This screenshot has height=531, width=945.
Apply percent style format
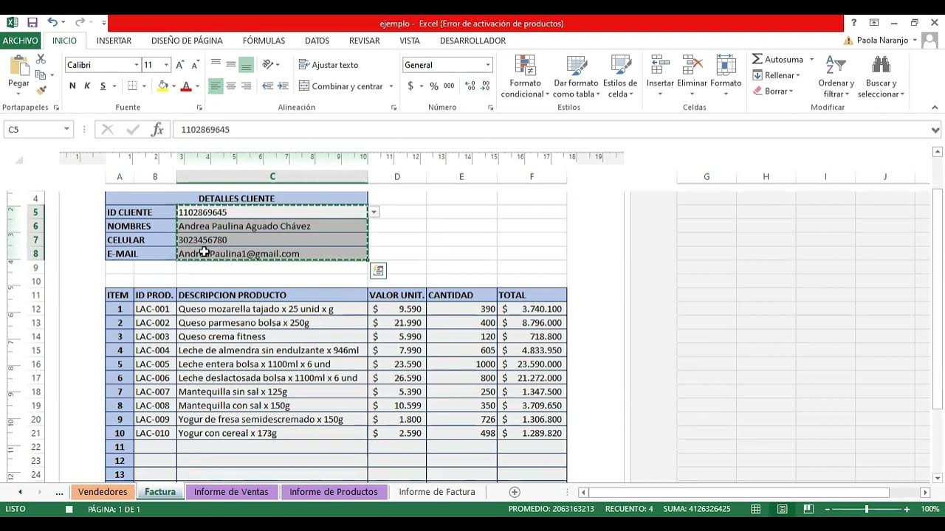click(434, 86)
